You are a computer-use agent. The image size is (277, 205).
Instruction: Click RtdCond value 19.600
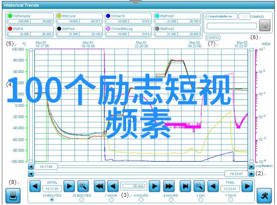68,21
